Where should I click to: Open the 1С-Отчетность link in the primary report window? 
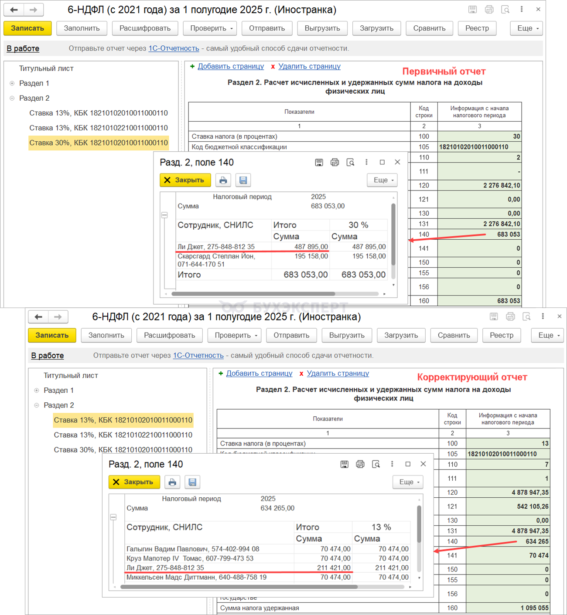(174, 48)
